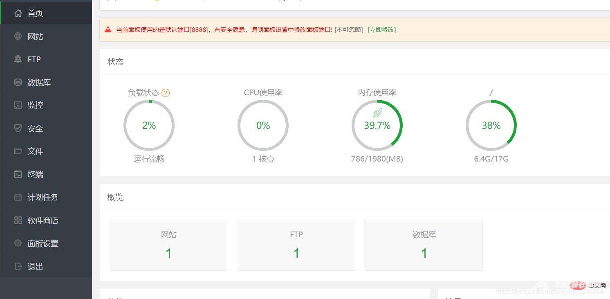Click the shield icon beside 安全
This screenshot has height=299, width=610.
tap(18, 128)
